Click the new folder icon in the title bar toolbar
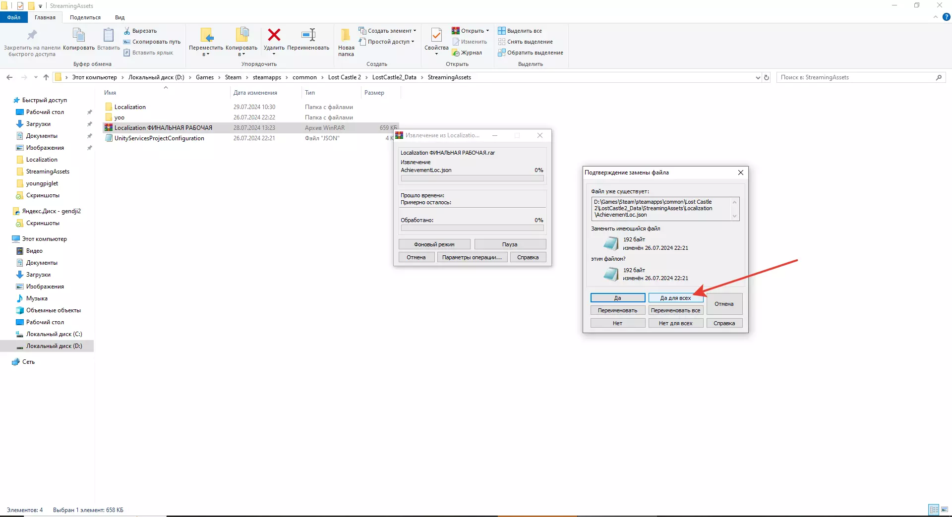The width and height of the screenshot is (952, 517). [31, 6]
